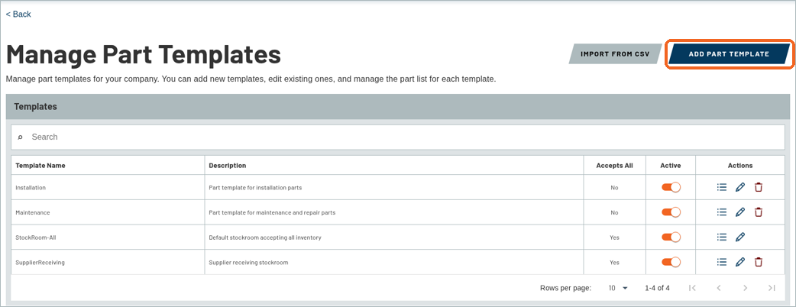This screenshot has width=796, height=307.
Task: Edit the Maintenance template pencil icon
Action: (740, 212)
